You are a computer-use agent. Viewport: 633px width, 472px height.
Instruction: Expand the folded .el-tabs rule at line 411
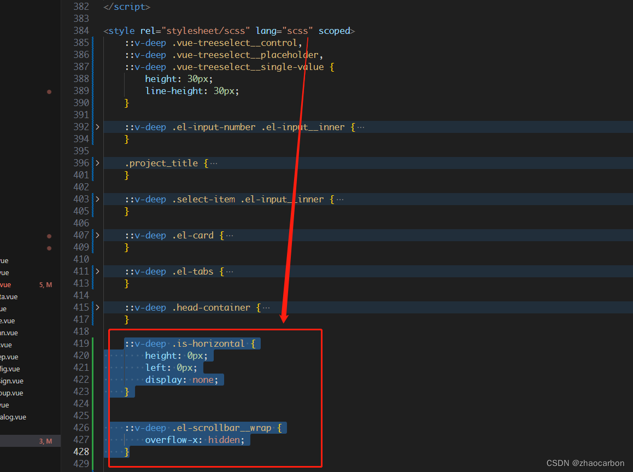[x=97, y=271]
